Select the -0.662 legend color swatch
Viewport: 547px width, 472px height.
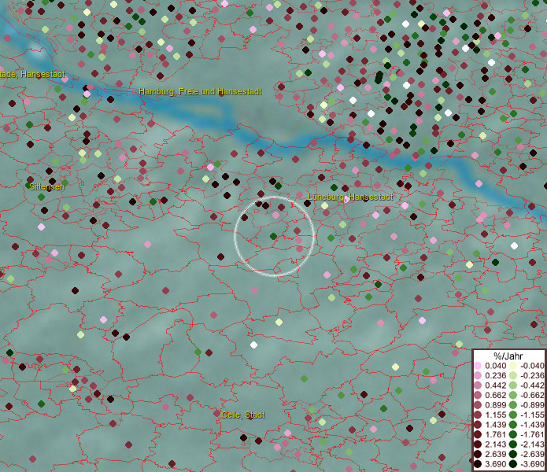click(513, 396)
